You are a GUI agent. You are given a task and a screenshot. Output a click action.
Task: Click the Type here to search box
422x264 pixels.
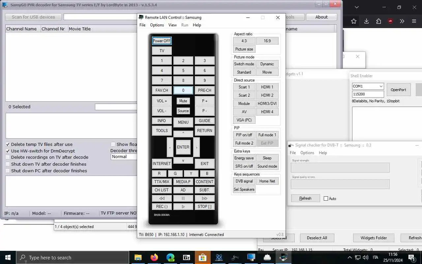click(x=73, y=257)
